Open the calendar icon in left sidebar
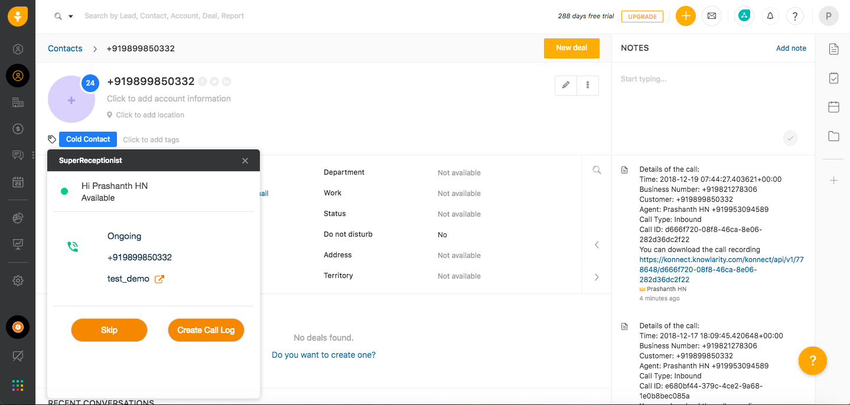Viewport: 850px width, 405px height. tap(18, 182)
